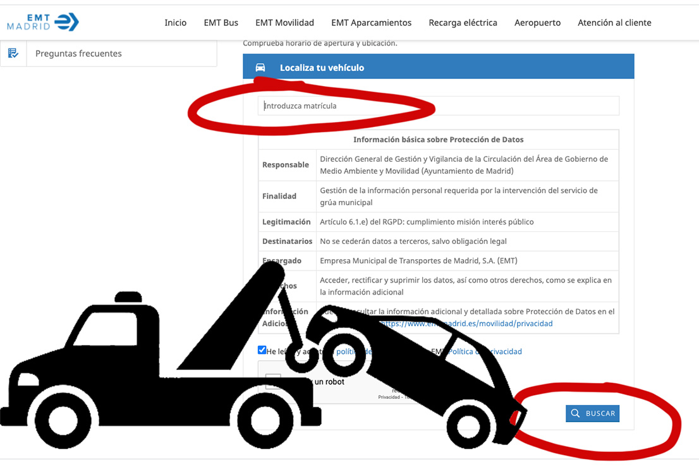Select EMT Aparcamientos from the top menu
The image size is (699, 469).
pos(371,23)
